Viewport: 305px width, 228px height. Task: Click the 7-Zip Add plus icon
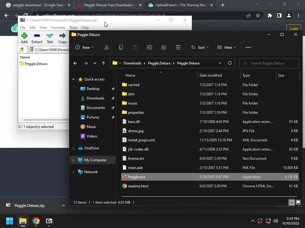coord(24,38)
